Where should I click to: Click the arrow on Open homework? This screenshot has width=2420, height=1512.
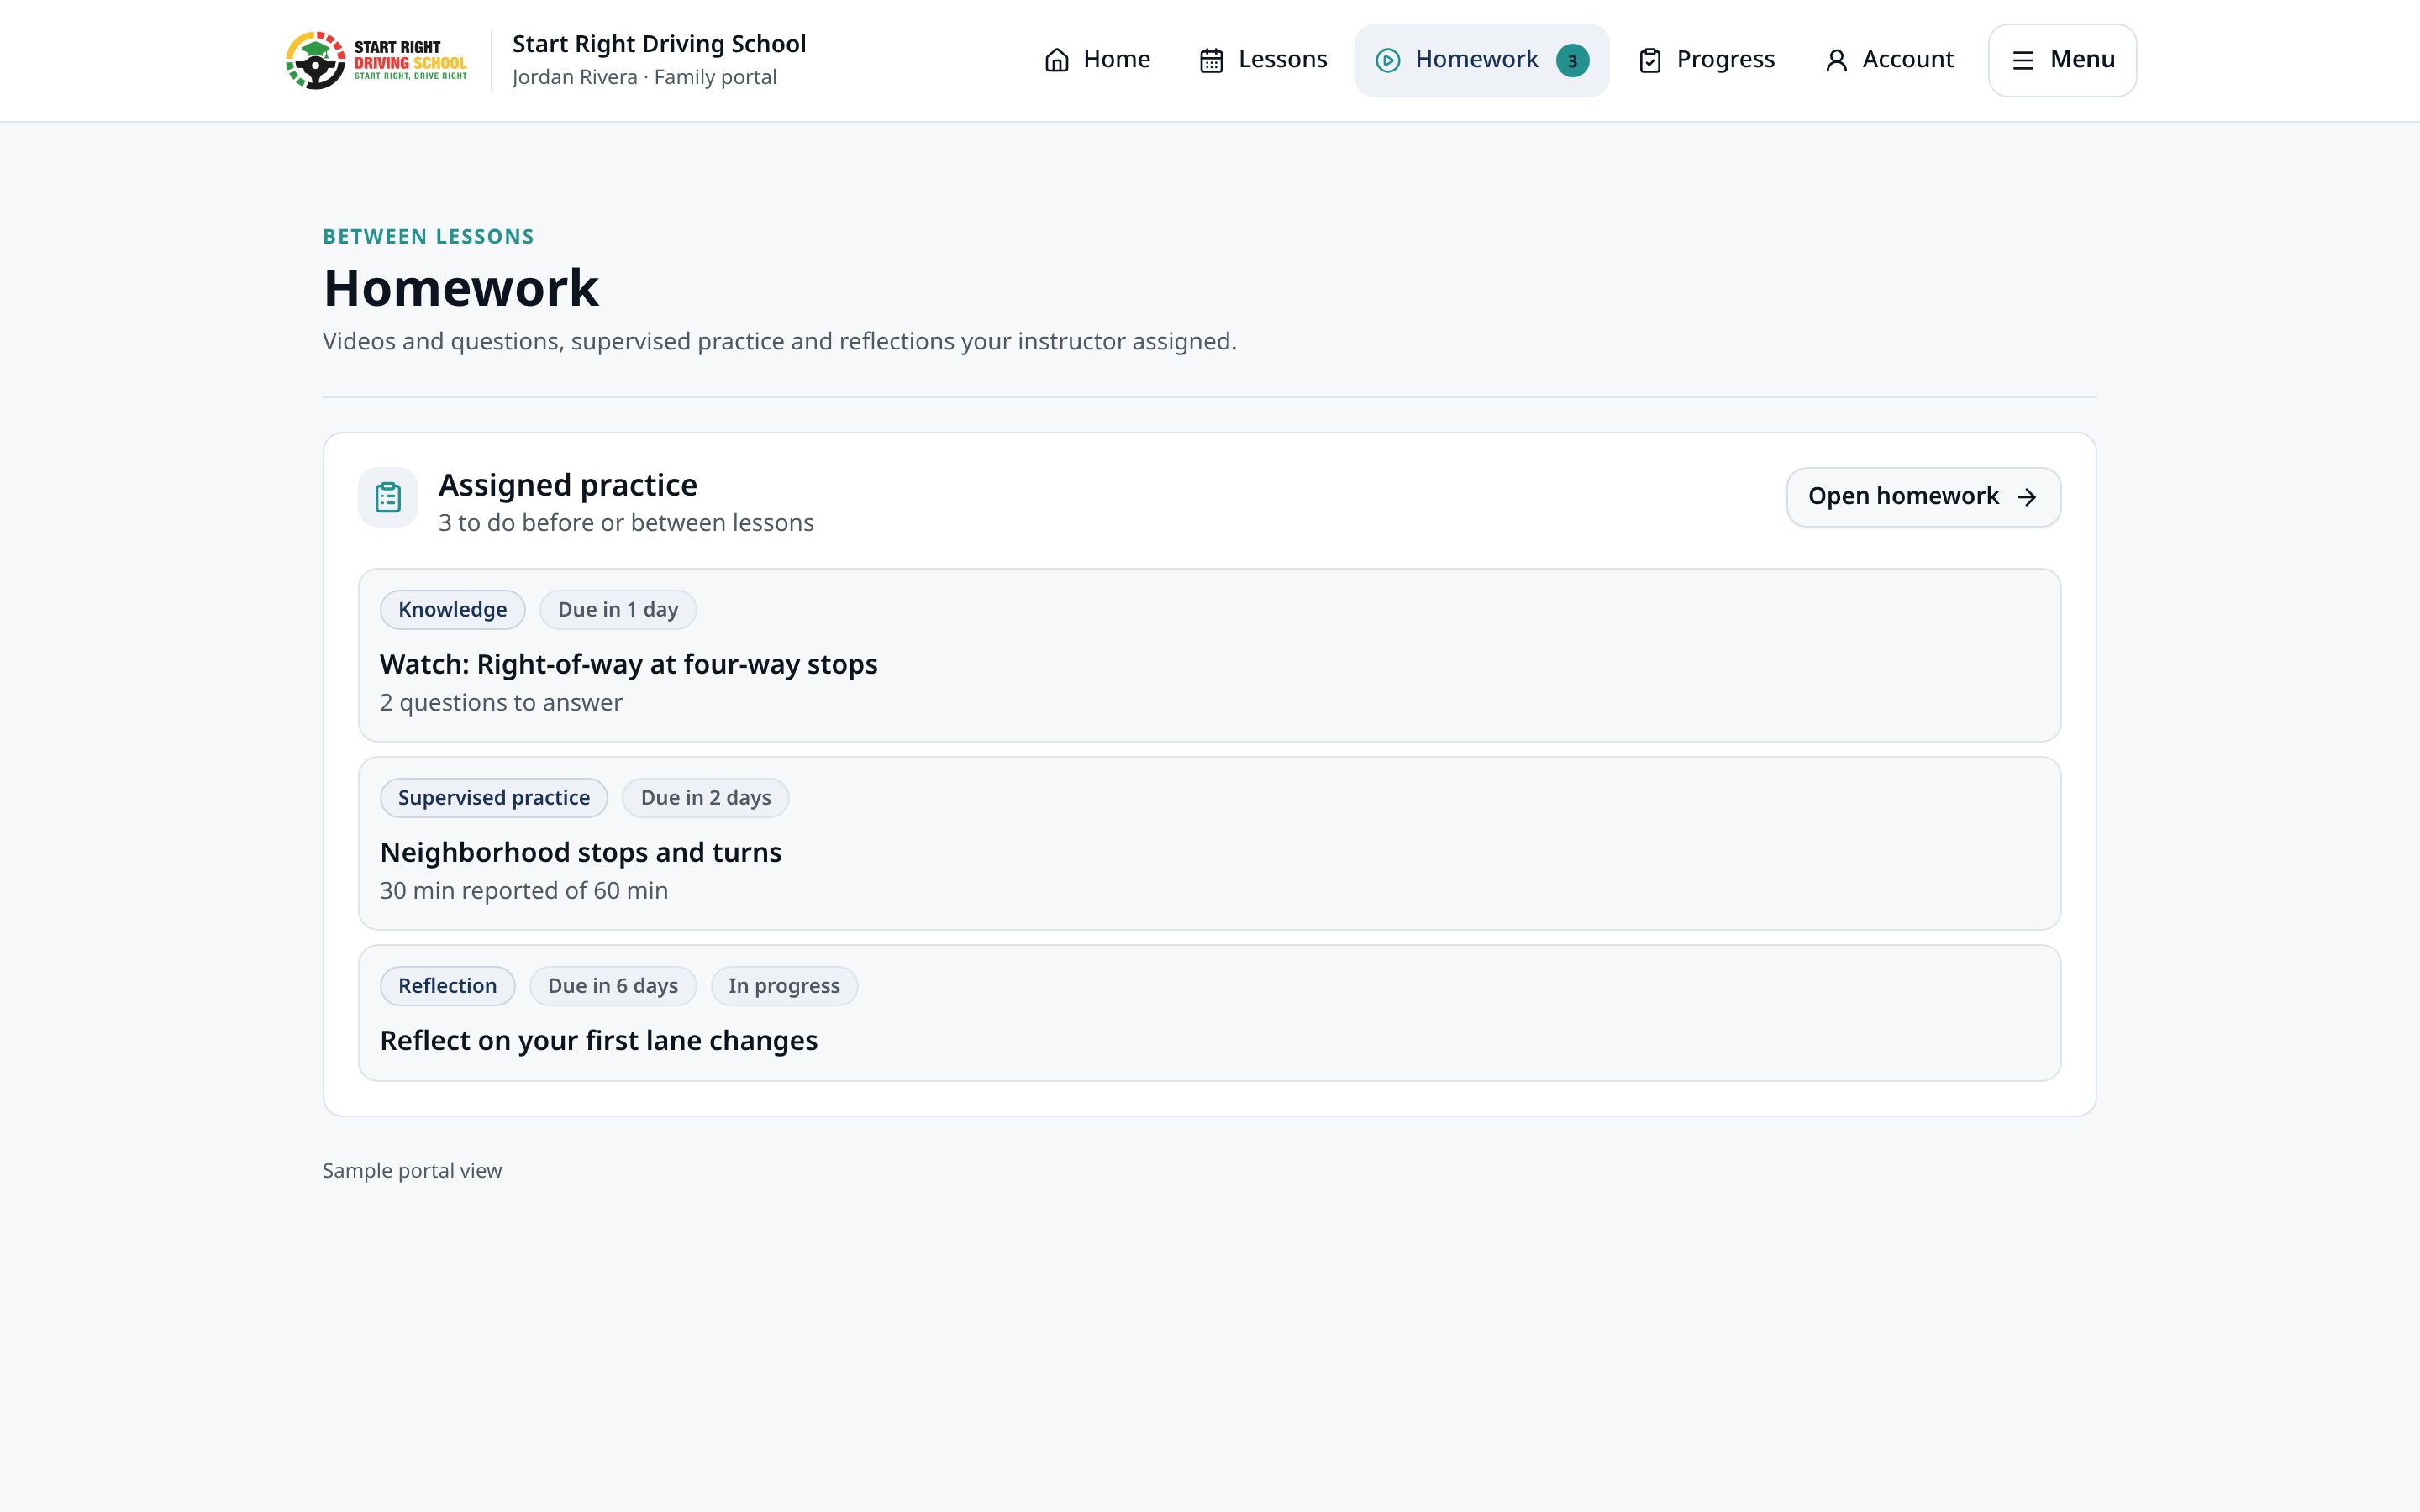coord(2027,497)
